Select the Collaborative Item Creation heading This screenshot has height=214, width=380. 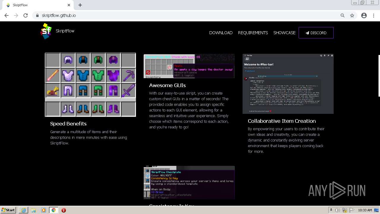pos(282,121)
